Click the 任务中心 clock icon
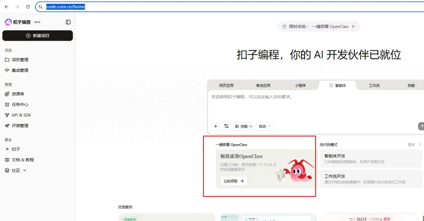Image resolution: width=424 pixels, height=221 pixels. point(7,105)
